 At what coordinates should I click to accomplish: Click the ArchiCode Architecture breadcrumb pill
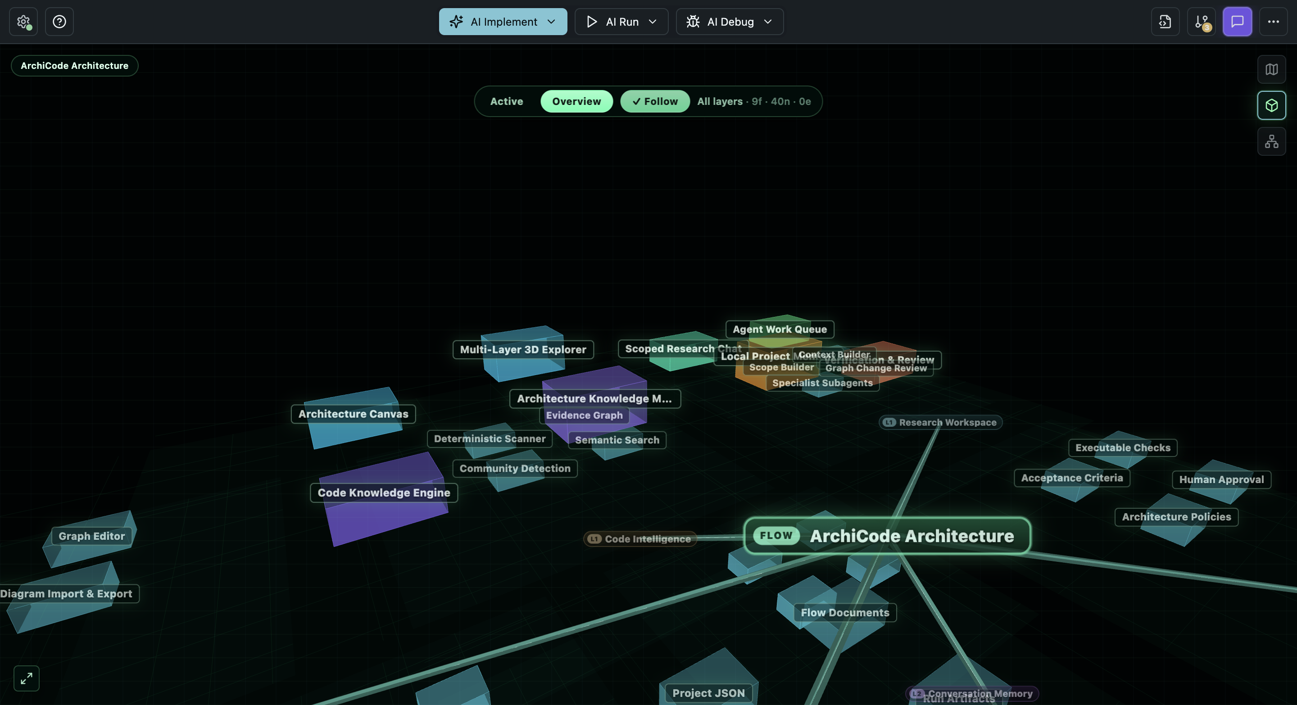tap(74, 66)
